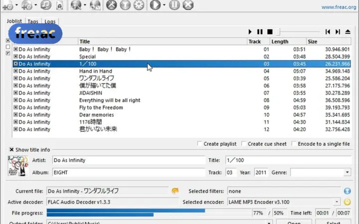Click the Year field showing 2011
The width and height of the screenshot is (359, 224).
(261, 172)
